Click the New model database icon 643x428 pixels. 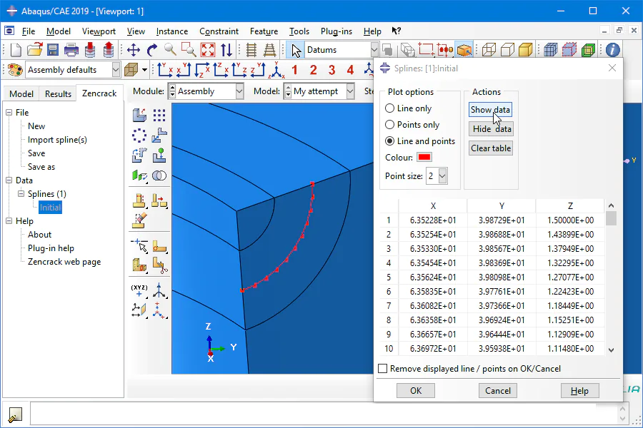tap(16, 50)
